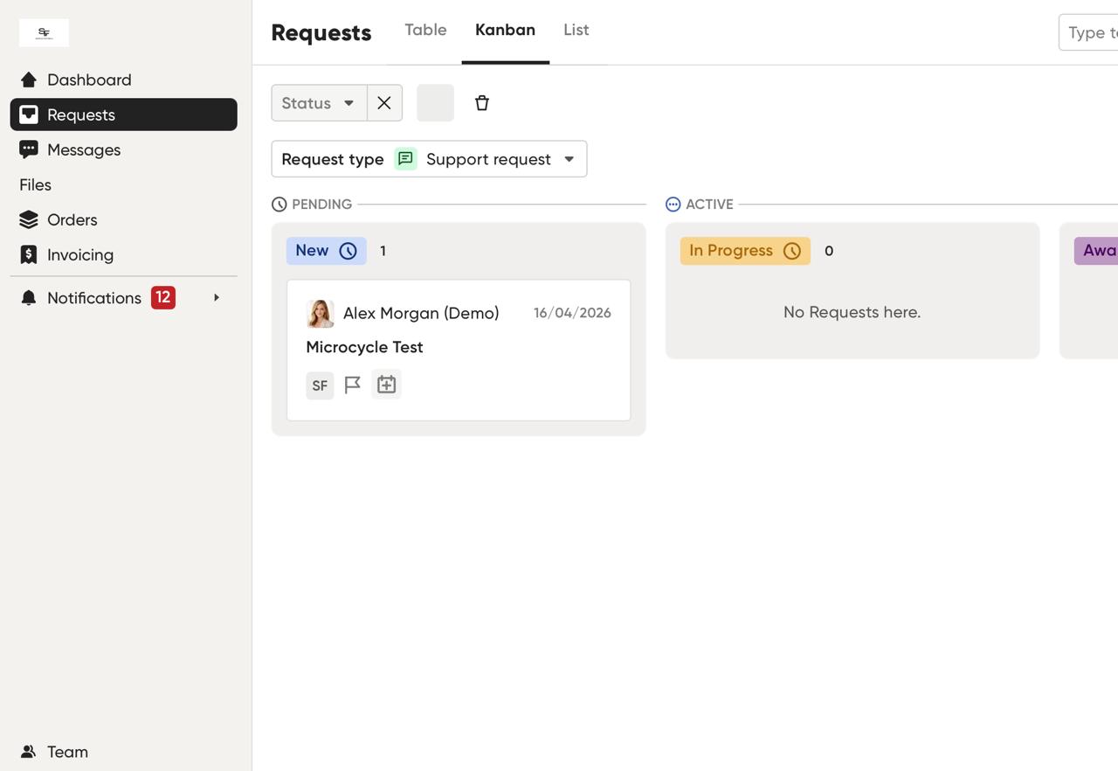Click the New status badge

pyautogui.click(x=327, y=251)
